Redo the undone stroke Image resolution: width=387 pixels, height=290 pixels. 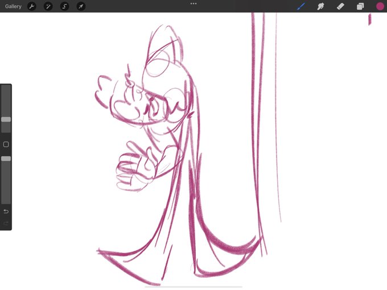tap(6, 223)
